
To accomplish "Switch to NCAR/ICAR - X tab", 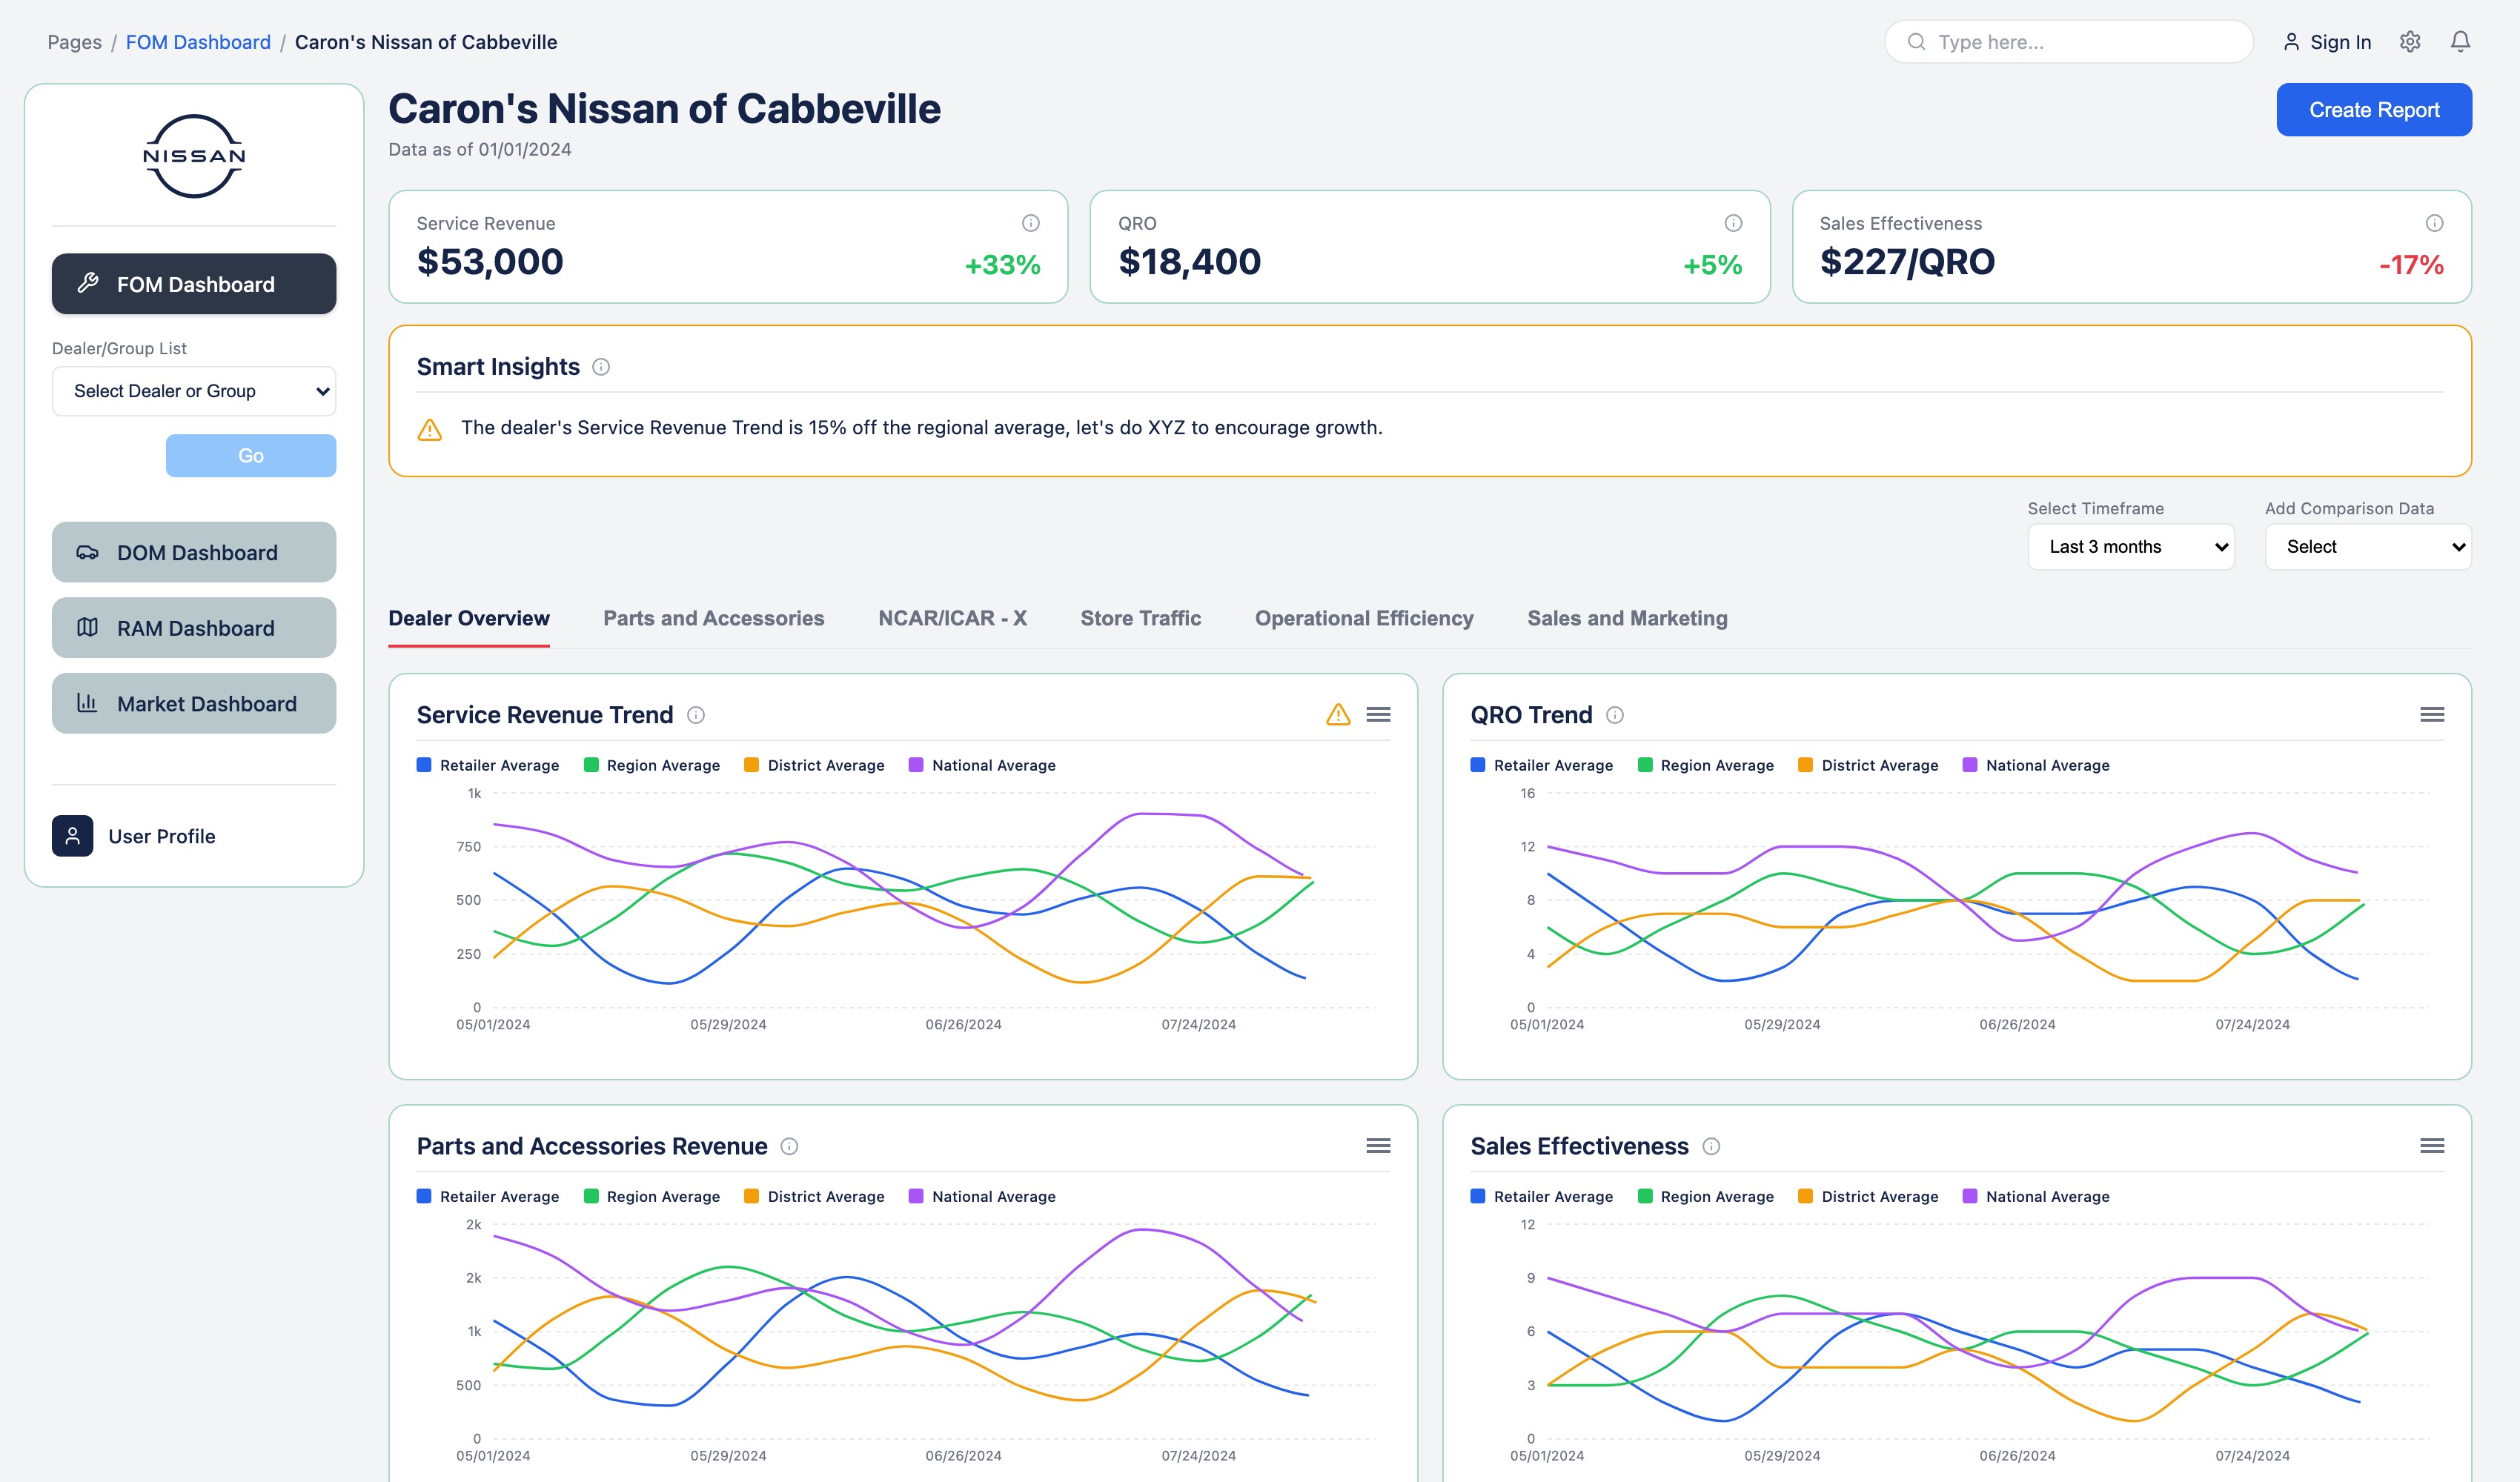I will pos(952,618).
